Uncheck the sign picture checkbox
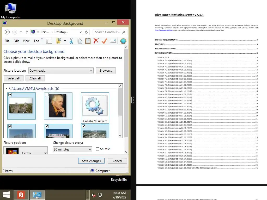Viewport: 267px width, 200px height. click(47, 126)
